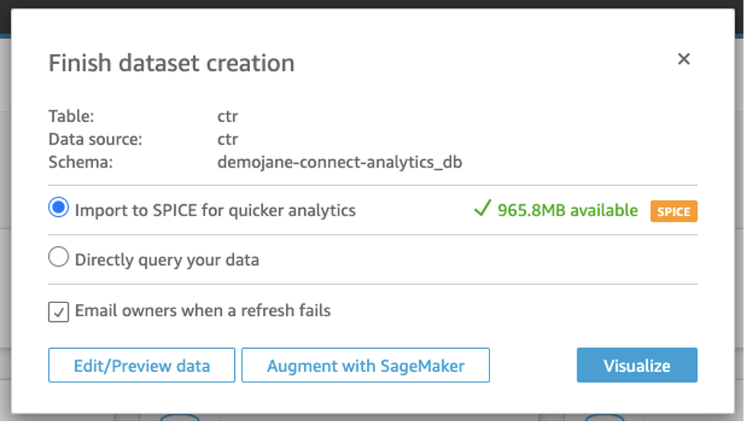Image resolution: width=745 pixels, height=422 pixels.
Task: Uncheck the Email owners refresh-fail checkbox
Action: pyautogui.click(x=59, y=311)
